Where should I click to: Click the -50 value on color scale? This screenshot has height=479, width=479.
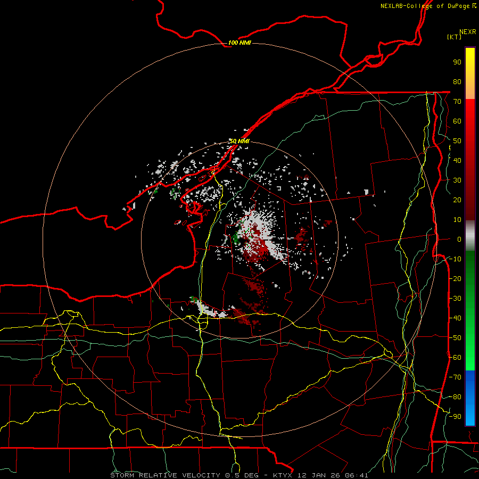pos(455,337)
